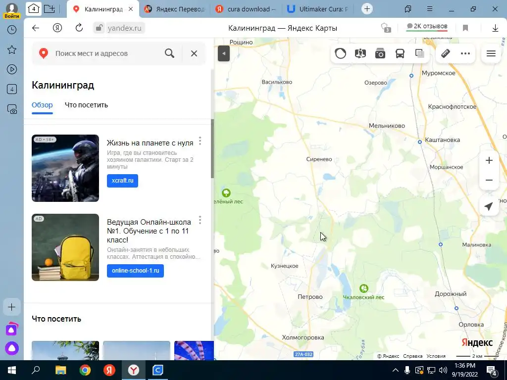
Task: Click plus icon to add sidebar app
Action: tap(12, 307)
